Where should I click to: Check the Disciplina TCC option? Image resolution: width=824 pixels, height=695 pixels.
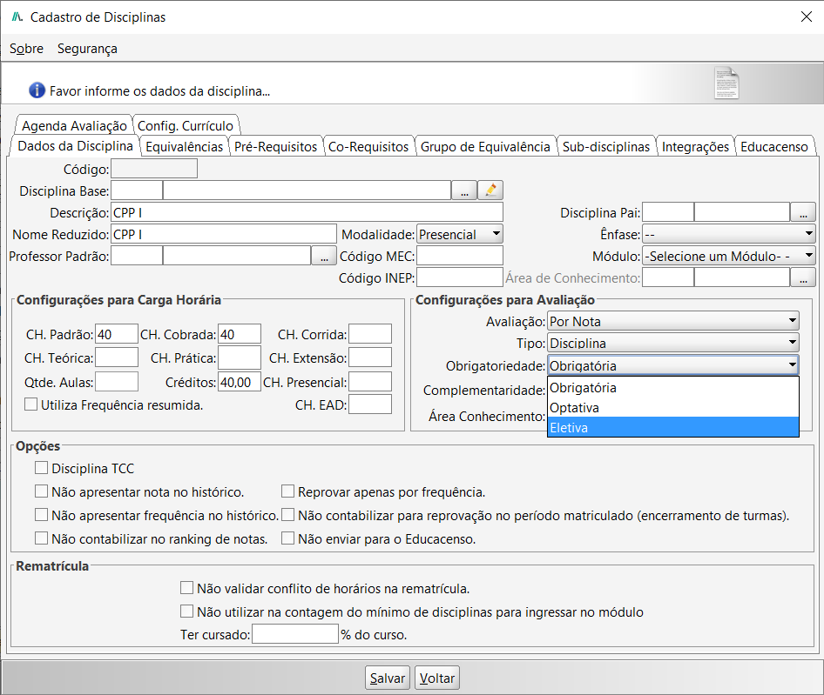coord(42,468)
